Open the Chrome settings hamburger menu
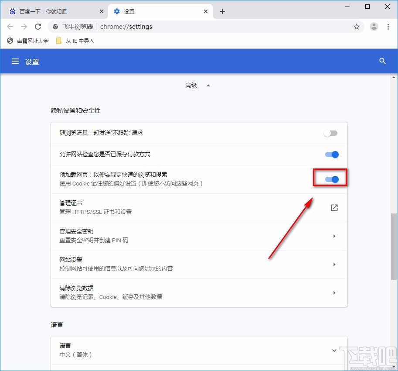 [x=16, y=61]
